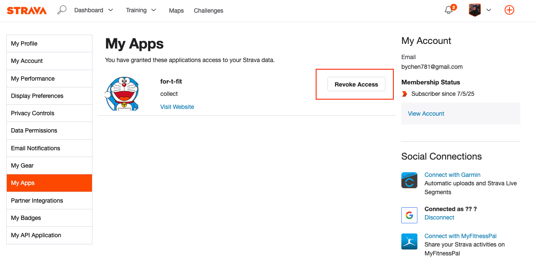
Task: Open Partner Integrations in sidebar
Action: [49, 201]
